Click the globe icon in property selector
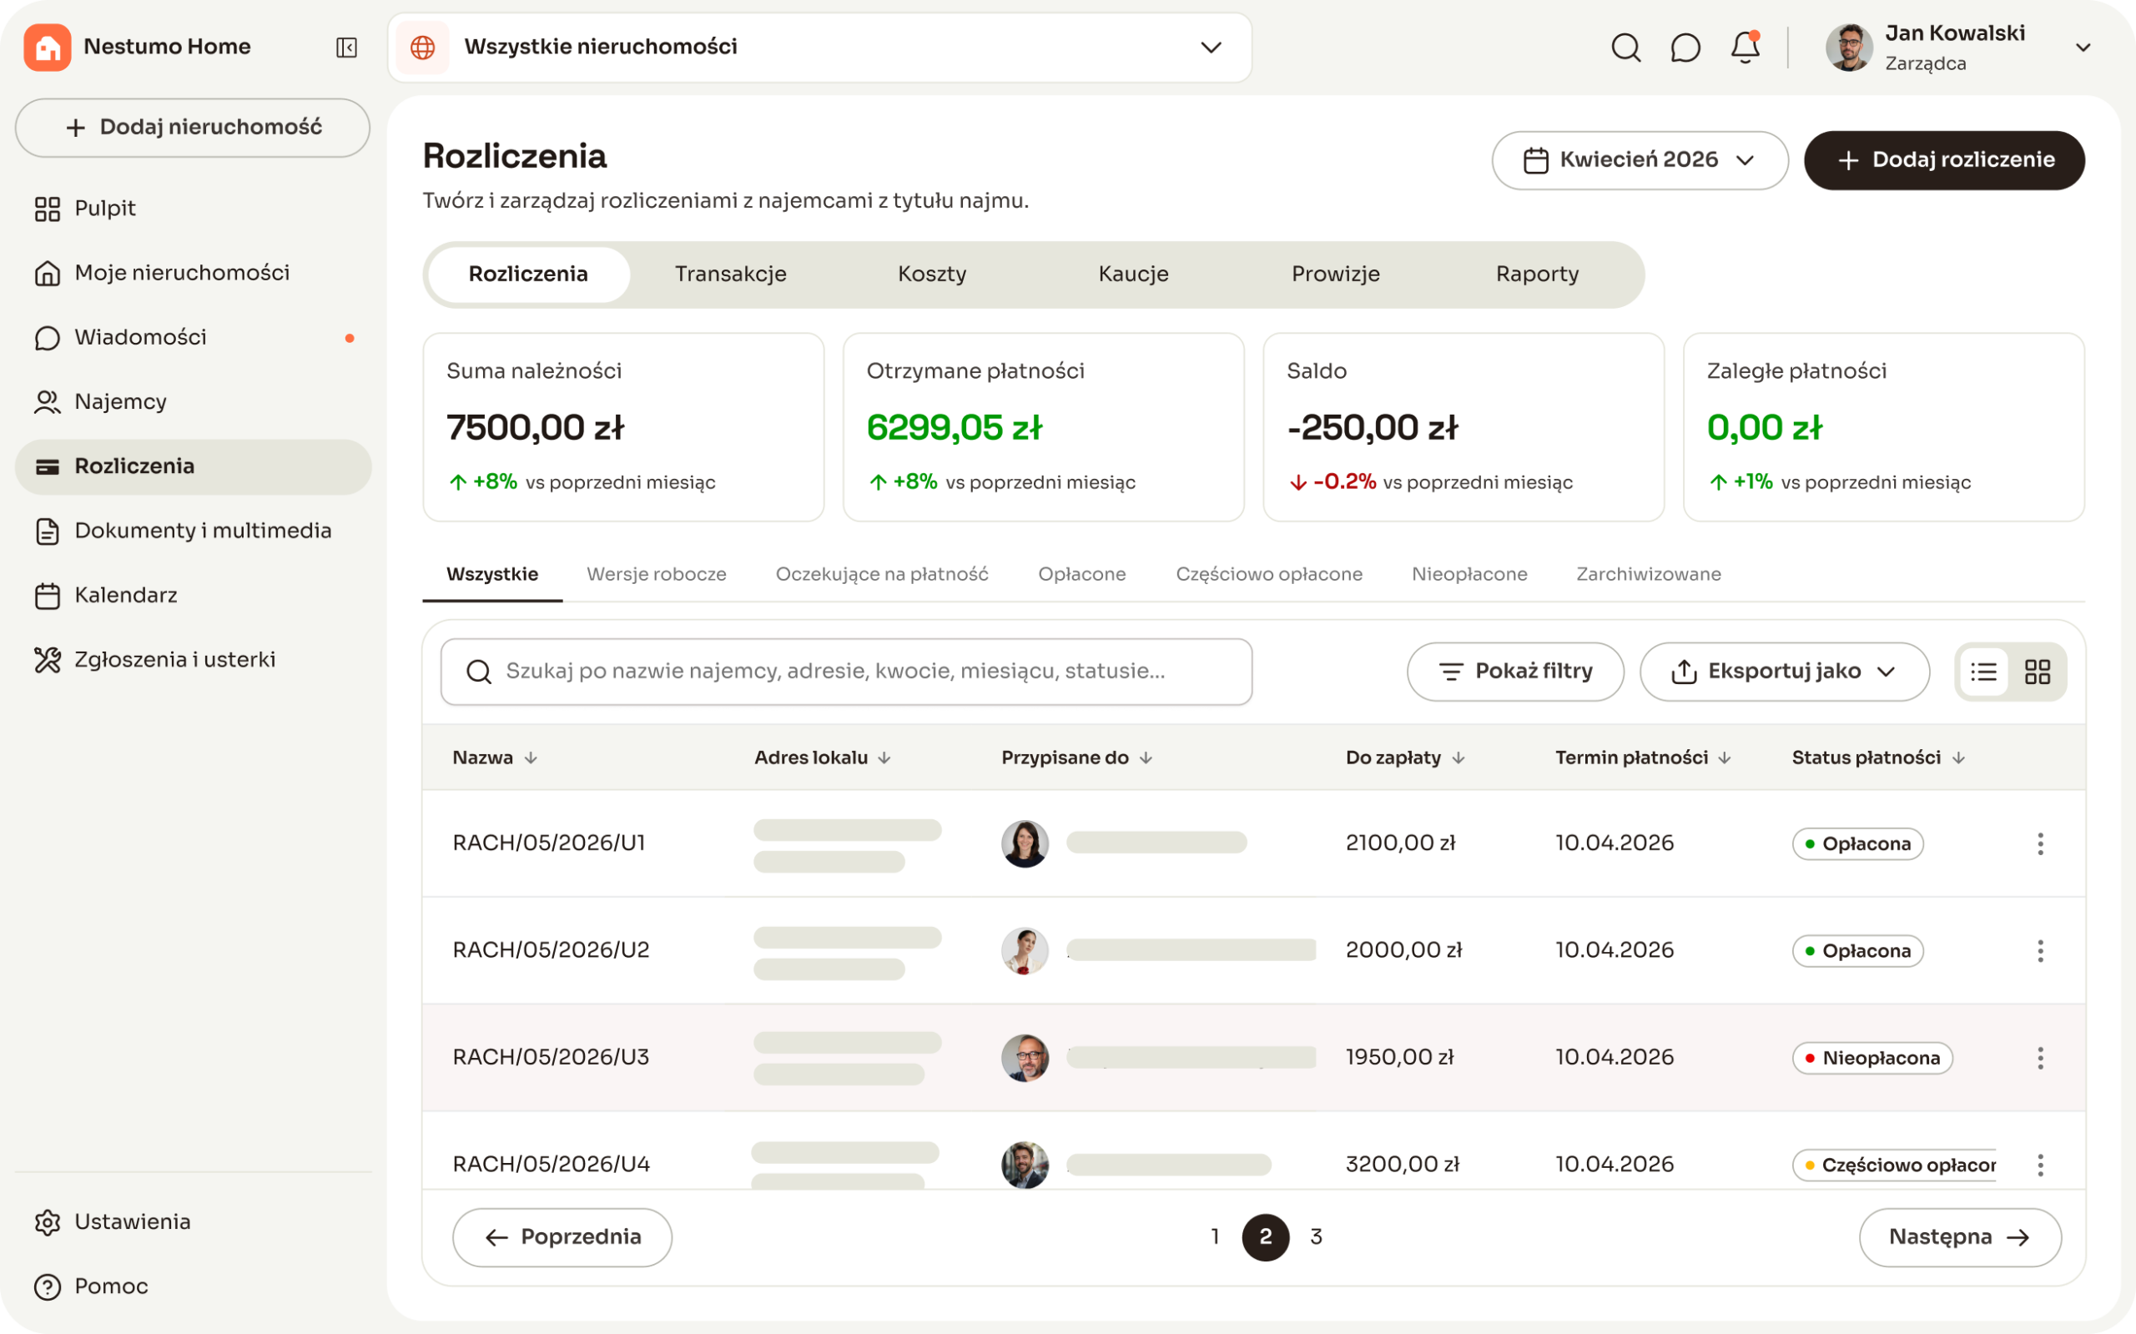Screen dimensions: 2136x1334 coord(423,48)
